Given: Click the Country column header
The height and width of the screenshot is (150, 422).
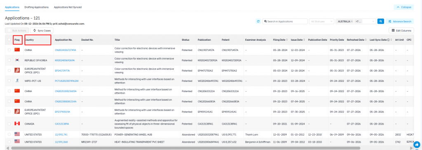Looking at the screenshot, I should coord(29,40).
